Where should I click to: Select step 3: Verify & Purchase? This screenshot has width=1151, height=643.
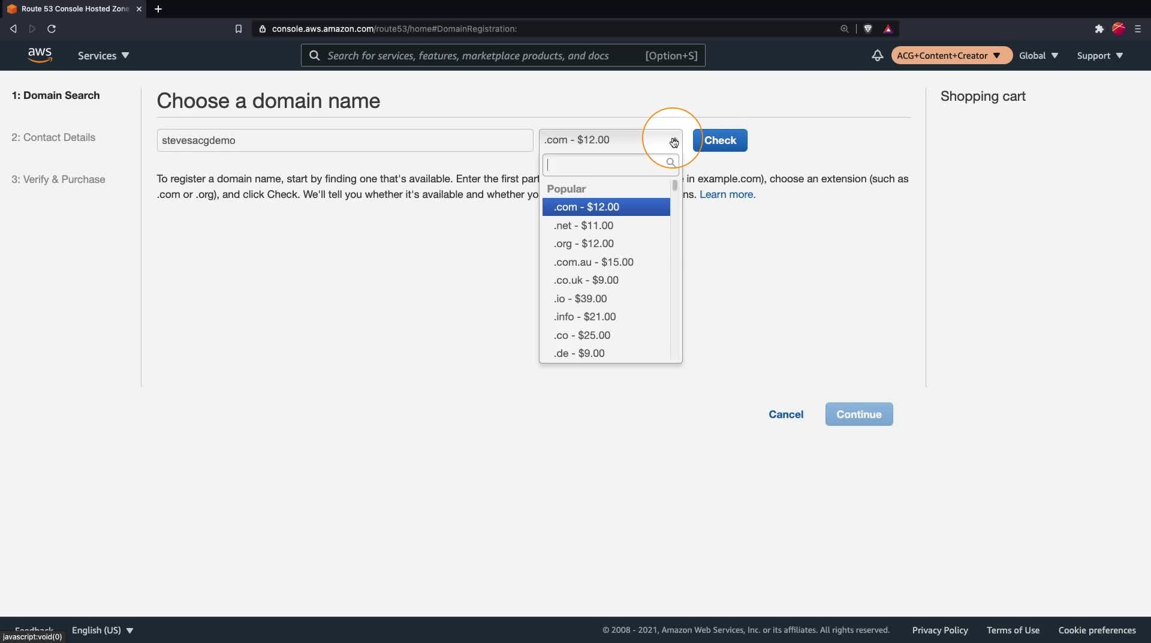tap(58, 179)
